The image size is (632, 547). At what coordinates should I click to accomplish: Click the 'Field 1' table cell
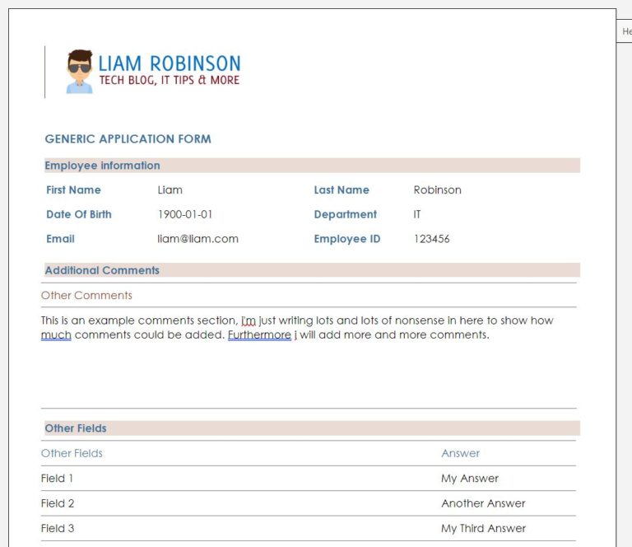[57, 478]
